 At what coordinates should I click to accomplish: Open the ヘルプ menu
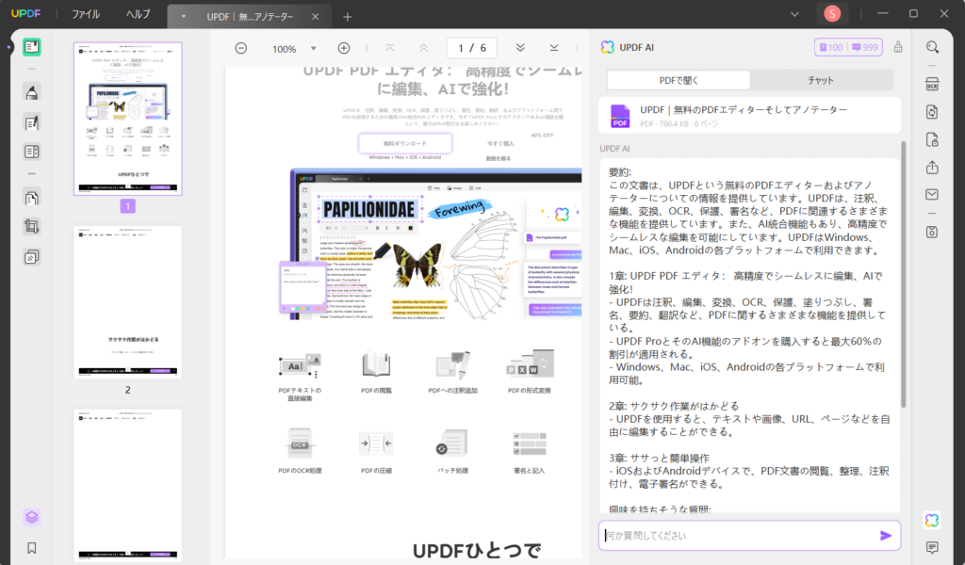coord(138,14)
